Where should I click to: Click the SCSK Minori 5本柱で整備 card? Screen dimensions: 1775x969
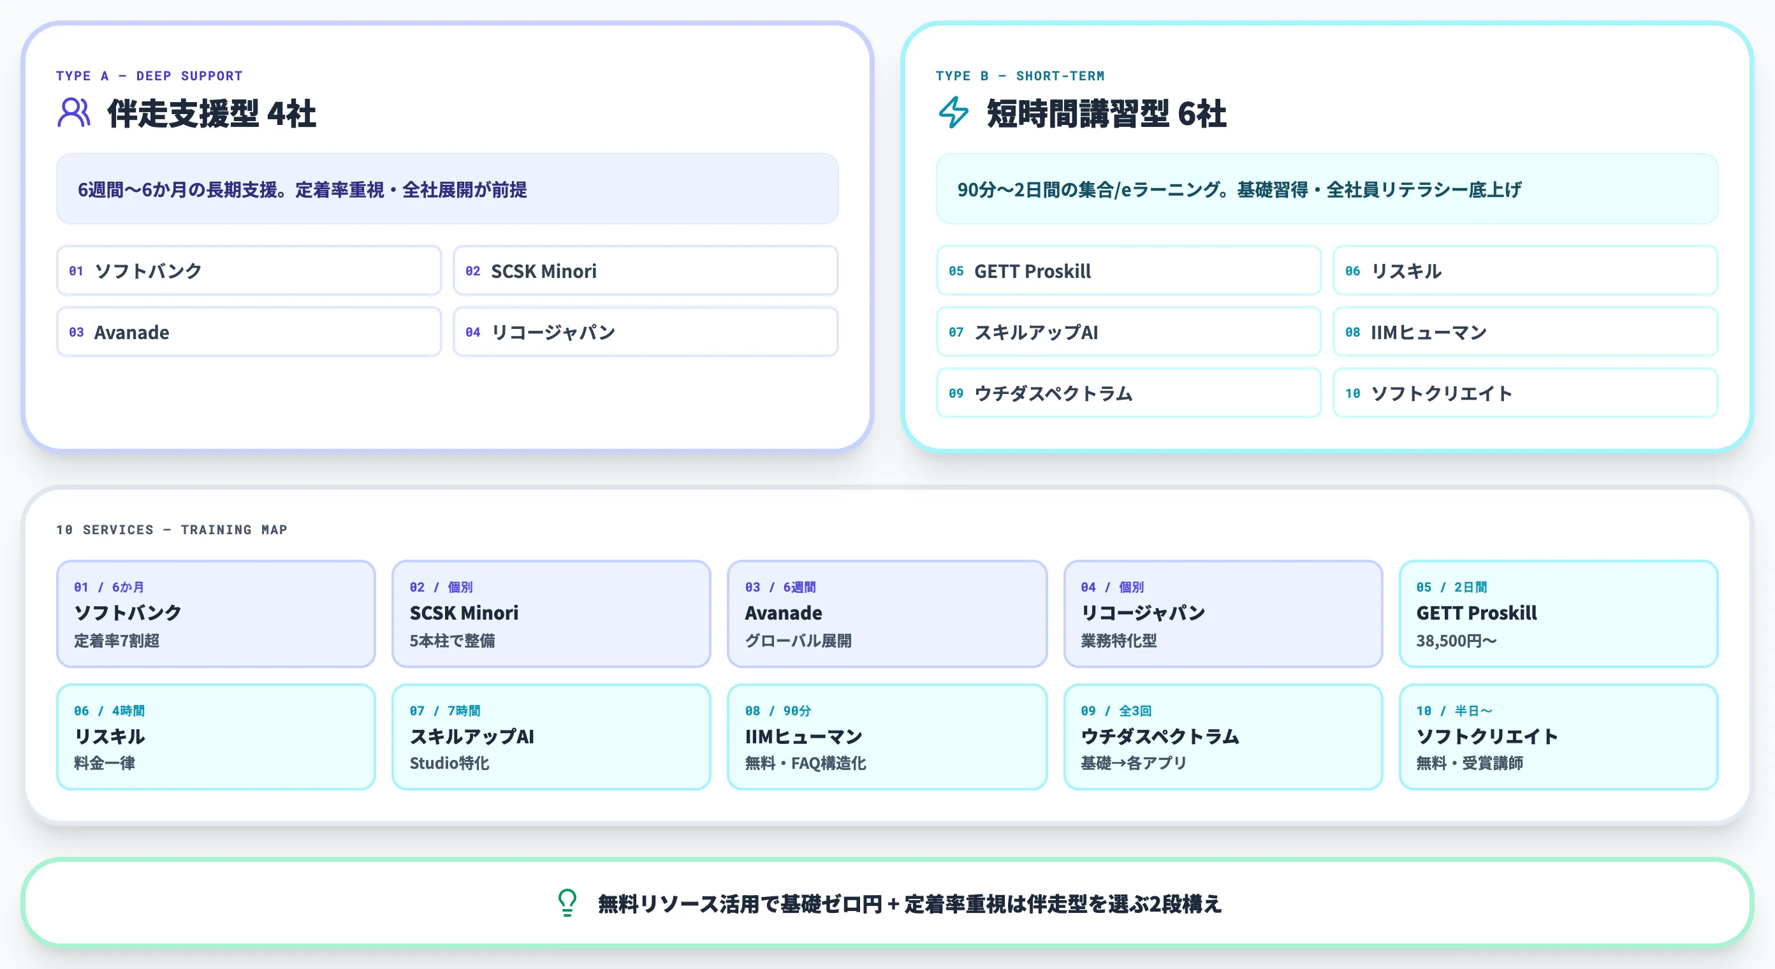(x=551, y=613)
